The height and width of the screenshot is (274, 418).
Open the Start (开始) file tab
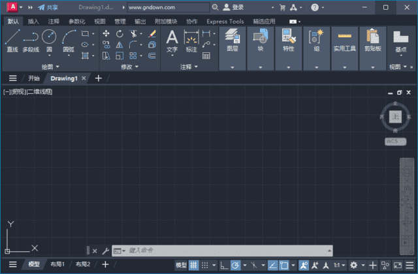[x=34, y=78]
